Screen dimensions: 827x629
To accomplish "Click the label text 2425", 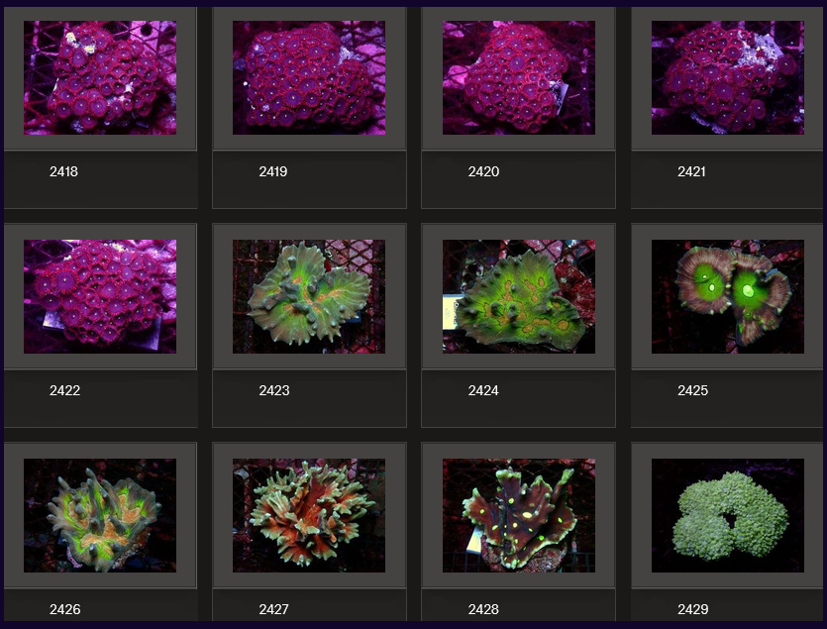I will (693, 390).
